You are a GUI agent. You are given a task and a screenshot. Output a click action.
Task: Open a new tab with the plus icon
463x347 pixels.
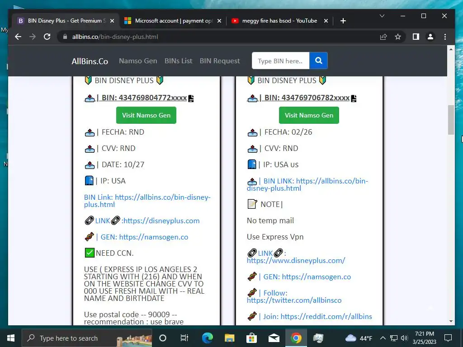tap(343, 21)
